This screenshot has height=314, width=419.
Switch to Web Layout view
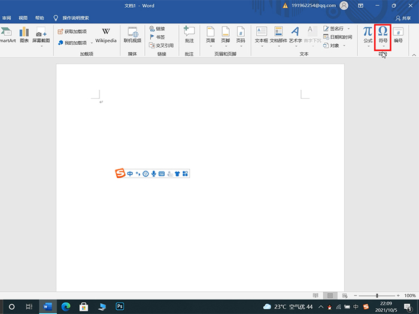click(345, 295)
